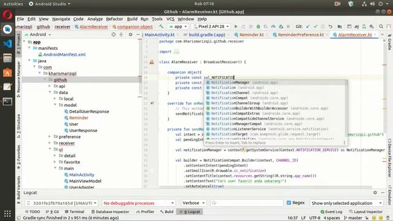Toggle the Resource Manager side panel

coord(19,79)
